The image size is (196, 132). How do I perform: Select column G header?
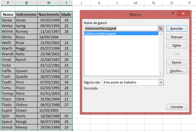tap(26, 3)
